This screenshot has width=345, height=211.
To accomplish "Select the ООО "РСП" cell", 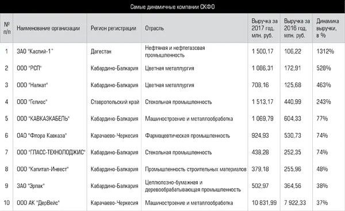I will pyautogui.click(x=29, y=68).
